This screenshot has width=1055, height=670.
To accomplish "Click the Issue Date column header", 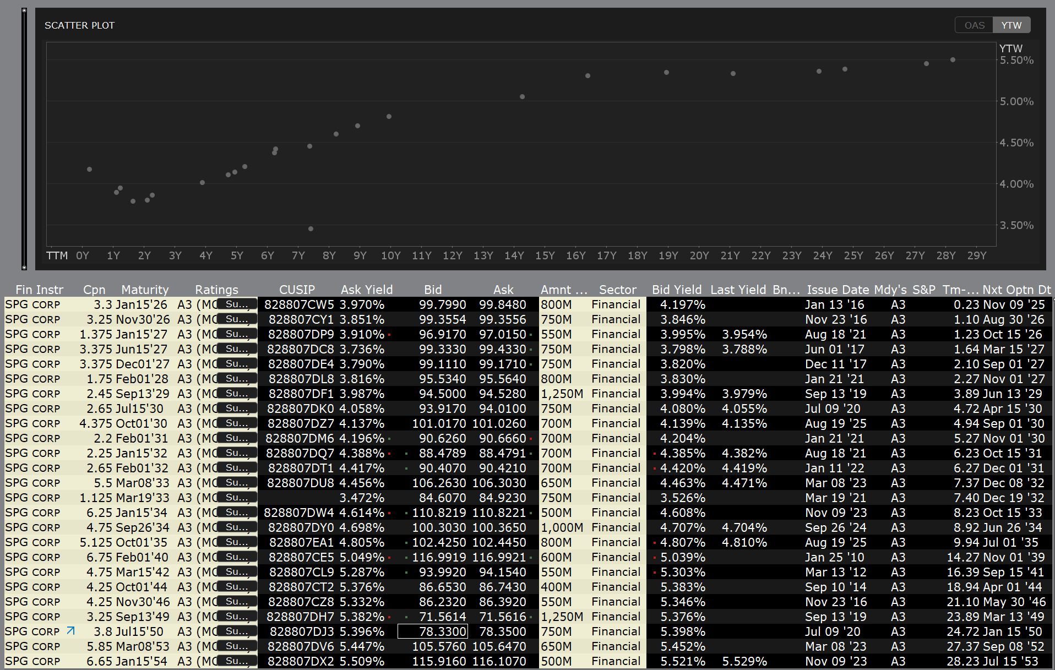I will tap(837, 290).
